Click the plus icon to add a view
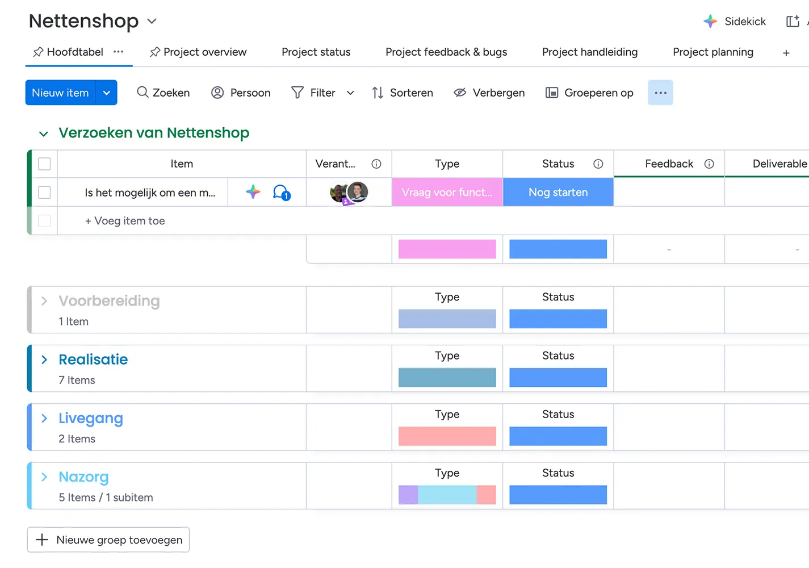 click(x=786, y=53)
